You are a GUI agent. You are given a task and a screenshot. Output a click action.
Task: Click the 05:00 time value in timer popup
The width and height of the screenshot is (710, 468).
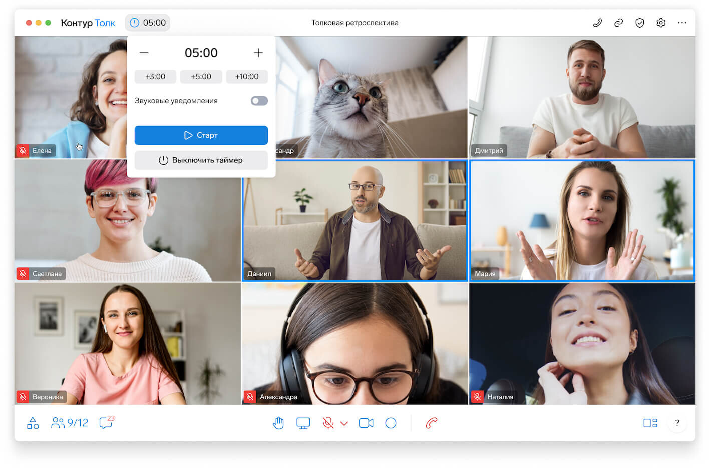point(201,53)
